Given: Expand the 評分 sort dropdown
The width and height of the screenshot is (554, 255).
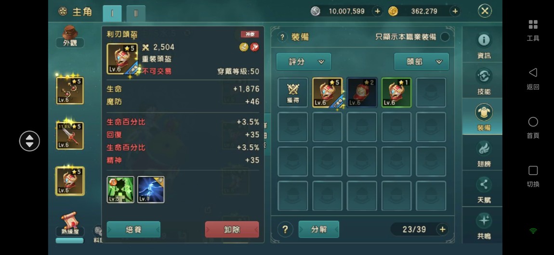Looking at the screenshot, I should point(303,62).
